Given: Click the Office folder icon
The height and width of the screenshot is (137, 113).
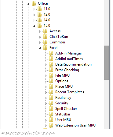Looking at the screenshot, I should (x=34, y=3).
